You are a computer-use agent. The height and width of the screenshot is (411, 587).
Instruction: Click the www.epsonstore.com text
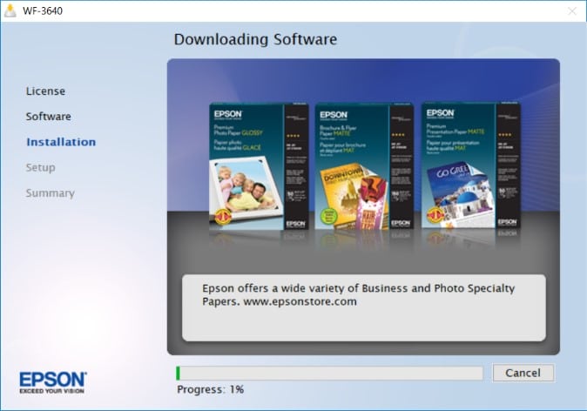[300, 301]
